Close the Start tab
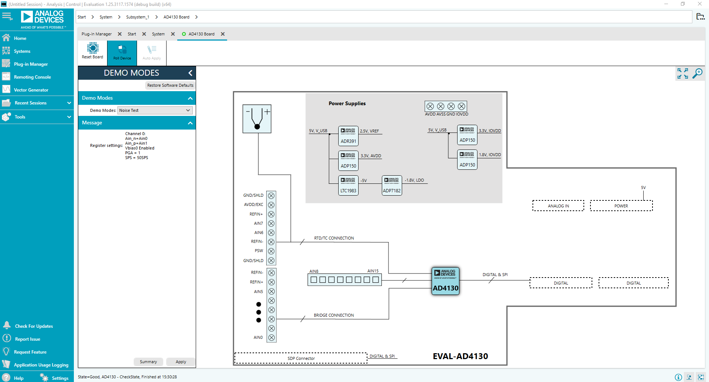 click(144, 34)
